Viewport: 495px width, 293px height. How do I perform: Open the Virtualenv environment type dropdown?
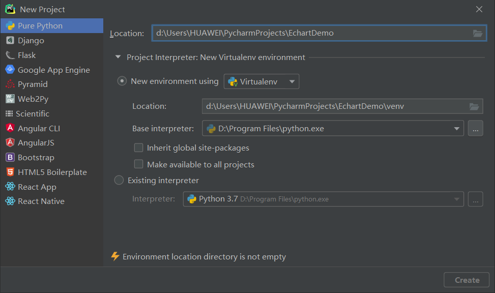click(261, 81)
